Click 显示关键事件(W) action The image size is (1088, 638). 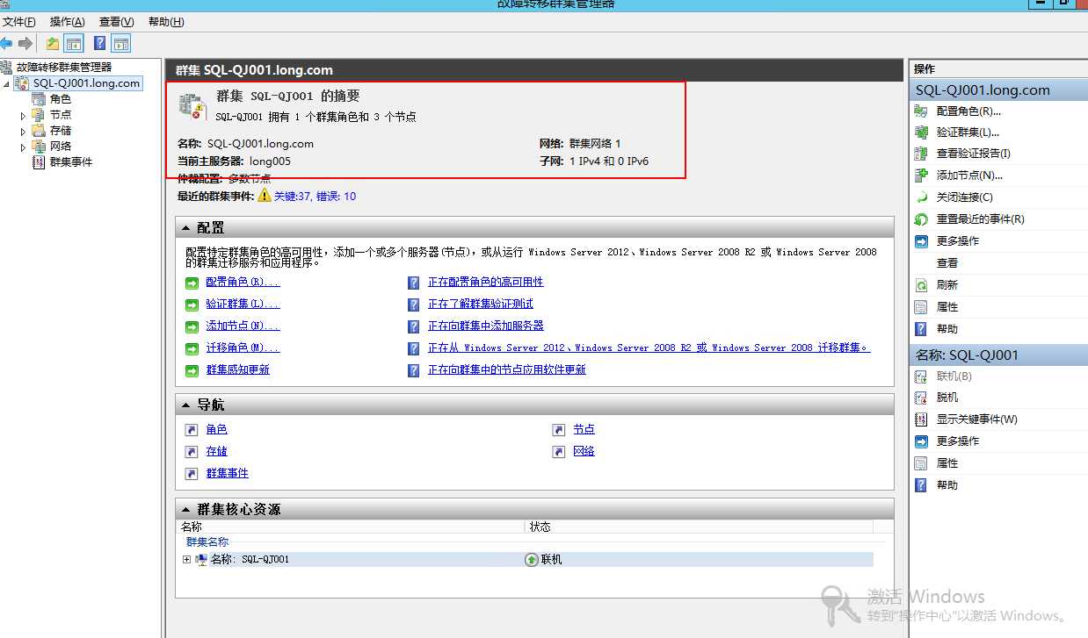[977, 419]
